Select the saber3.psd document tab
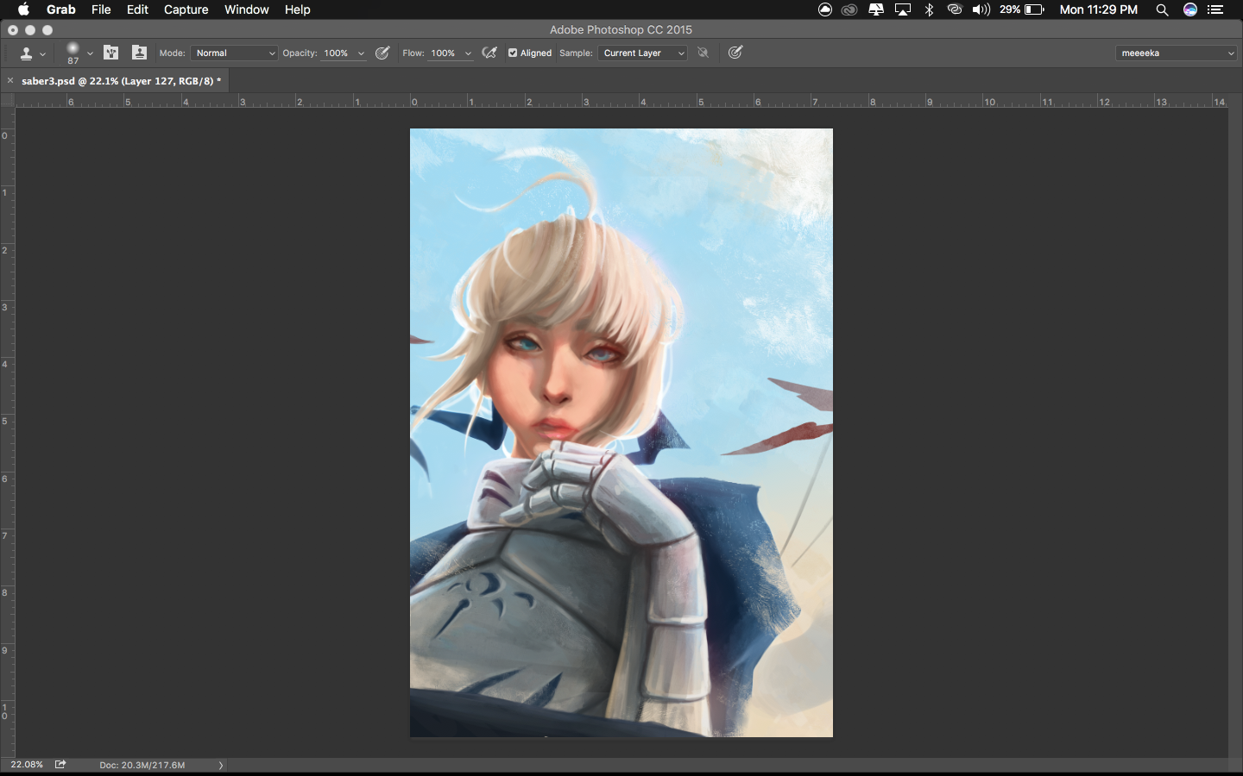The height and width of the screenshot is (776, 1243). (x=121, y=81)
